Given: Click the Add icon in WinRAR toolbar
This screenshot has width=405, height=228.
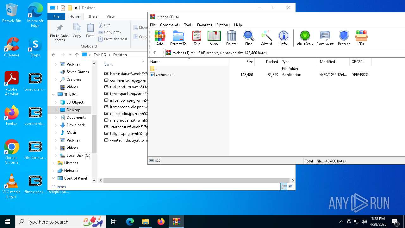Looking at the screenshot, I should point(160,38).
